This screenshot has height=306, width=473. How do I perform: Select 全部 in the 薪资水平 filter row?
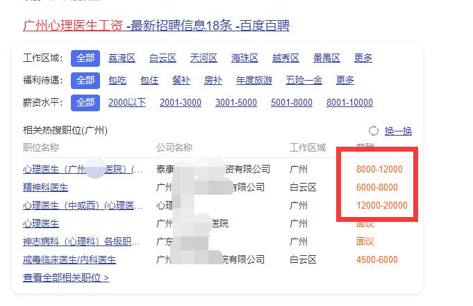tap(85, 103)
